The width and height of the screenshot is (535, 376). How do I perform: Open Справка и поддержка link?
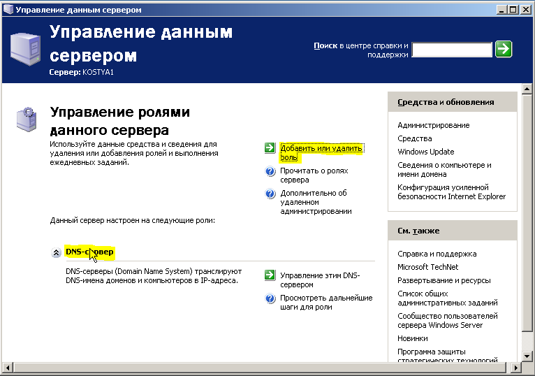[x=437, y=254]
